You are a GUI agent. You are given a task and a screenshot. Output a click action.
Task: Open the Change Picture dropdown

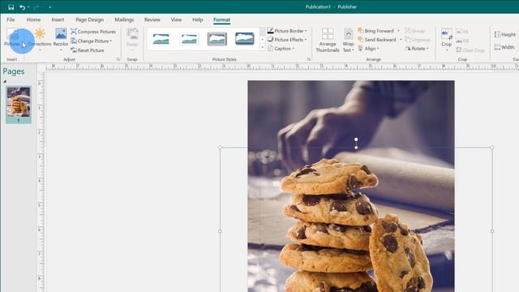tap(92, 41)
